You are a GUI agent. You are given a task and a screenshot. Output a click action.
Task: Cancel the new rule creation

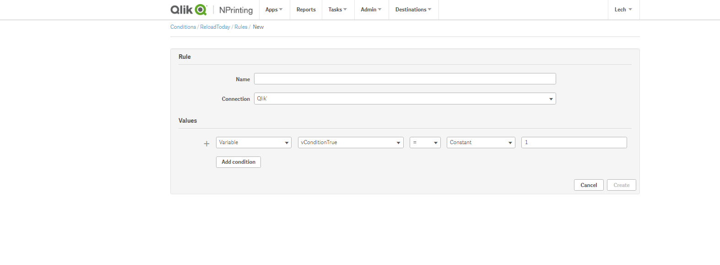click(x=589, y=185)
